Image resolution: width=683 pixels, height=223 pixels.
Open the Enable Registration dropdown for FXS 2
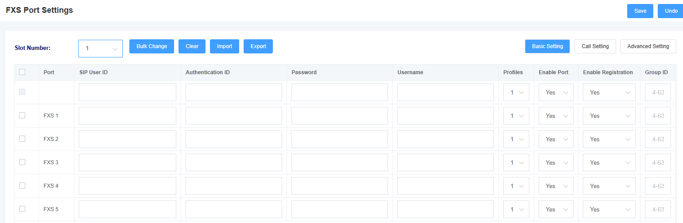pos(609,139)
